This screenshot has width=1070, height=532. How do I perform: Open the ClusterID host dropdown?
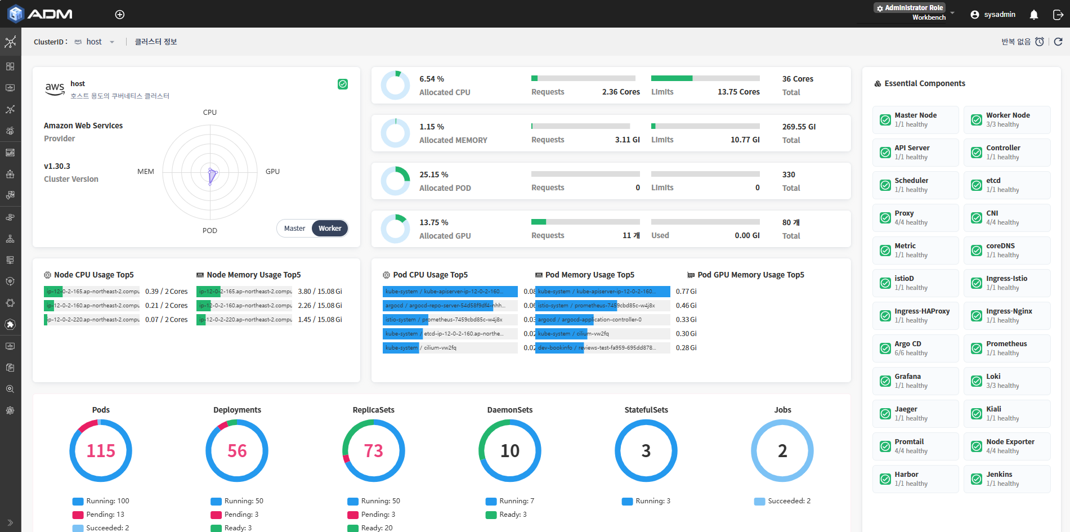click(x=95, y=42)
